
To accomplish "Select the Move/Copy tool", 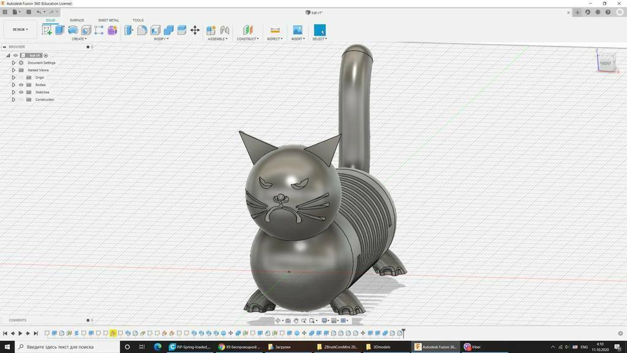I will [195, 29].
